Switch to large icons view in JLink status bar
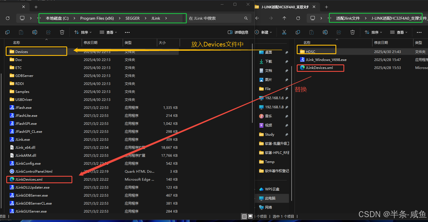The width and height of the screenshot is (428, 222). click(250, 217)
